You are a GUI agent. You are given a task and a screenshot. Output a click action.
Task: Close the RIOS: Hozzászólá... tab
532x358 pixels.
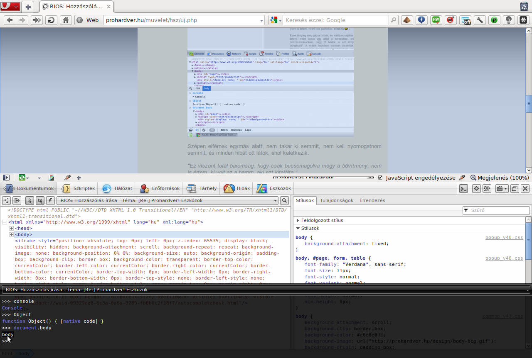(108, 7)
